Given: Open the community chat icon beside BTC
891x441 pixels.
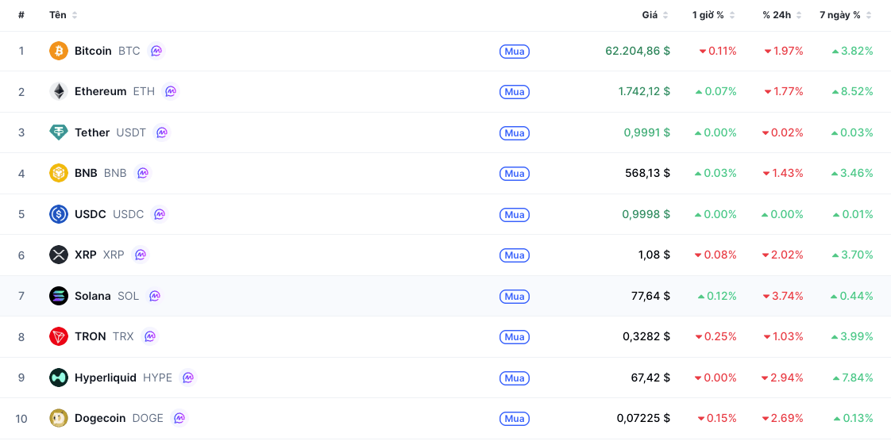Looking at the screenshot, I should [x=156, y=51].
